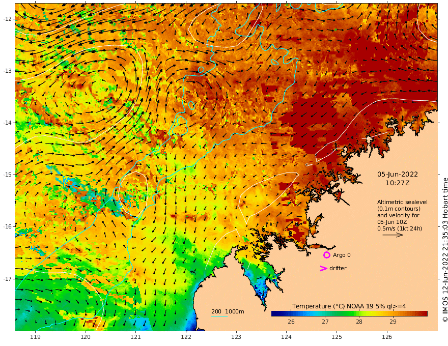Click colorbar tick label 28
The image size is (448, 346).
tap(359, 322)
